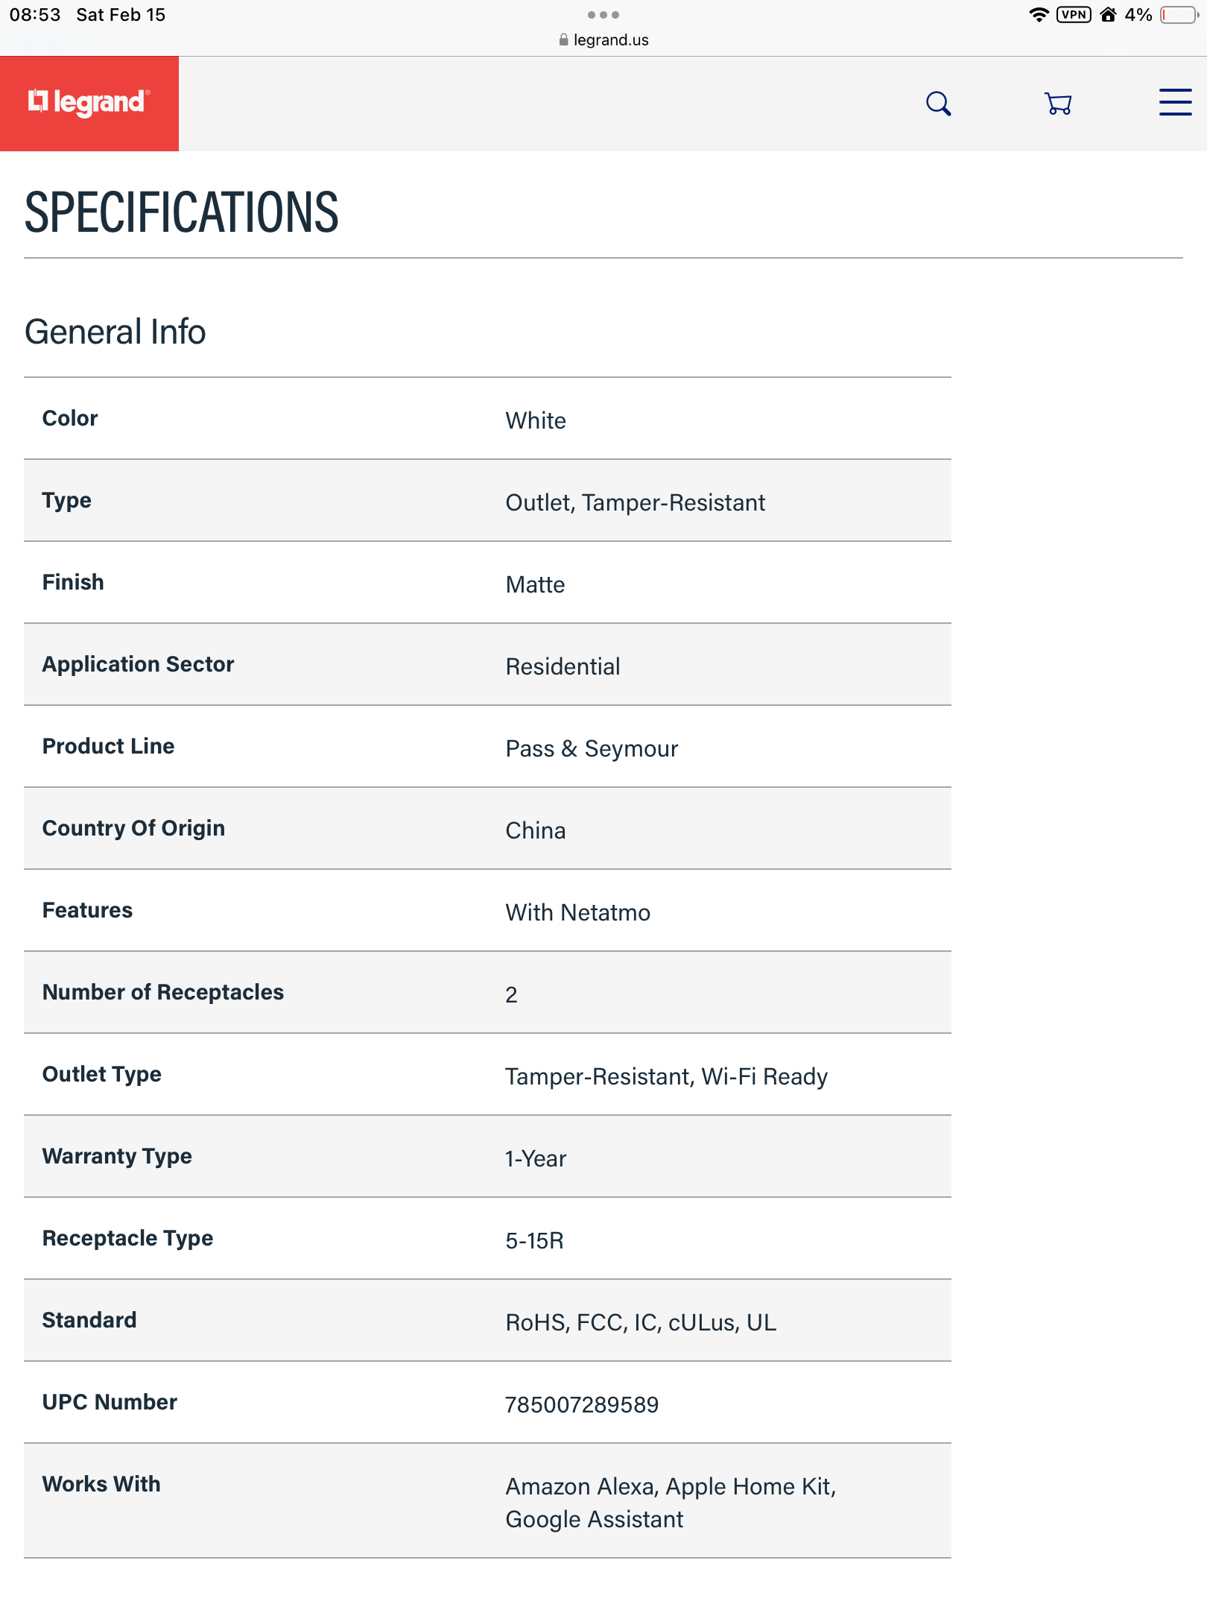The height and width of the screenshot is (1610, 1207).
Task: Tap the padlock icon beside the URL
Action: 563,40
